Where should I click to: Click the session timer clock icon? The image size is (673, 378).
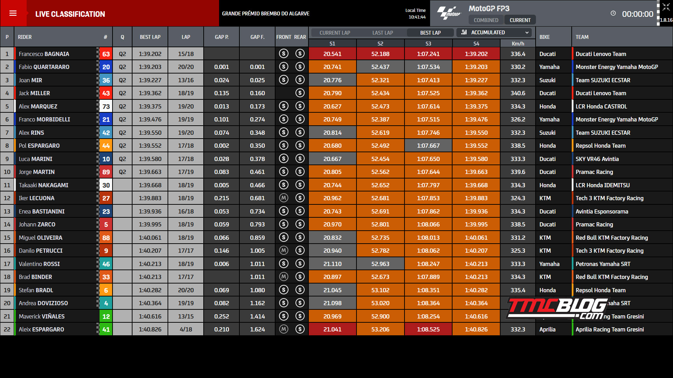[613, 13]
